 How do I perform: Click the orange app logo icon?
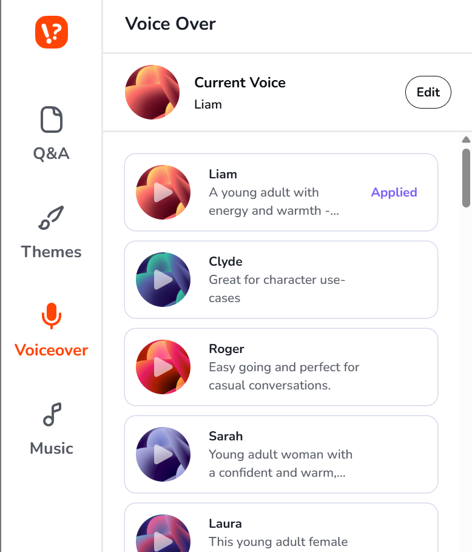[x=52, y=32]
